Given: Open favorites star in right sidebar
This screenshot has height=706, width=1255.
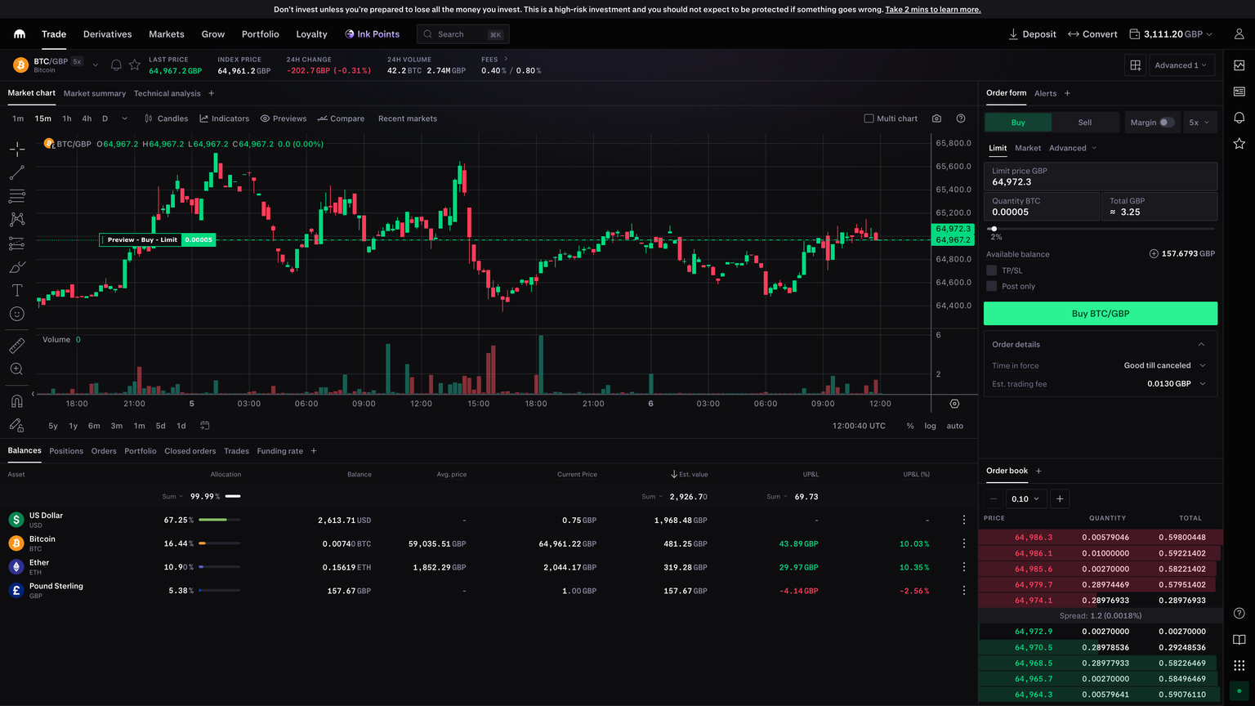Looking at the screenshot, I should coord(1239,144).
